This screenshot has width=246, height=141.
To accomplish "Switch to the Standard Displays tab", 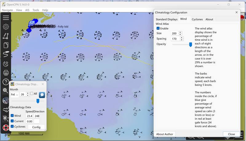I will pyautogui.click(x=166, y=19).
